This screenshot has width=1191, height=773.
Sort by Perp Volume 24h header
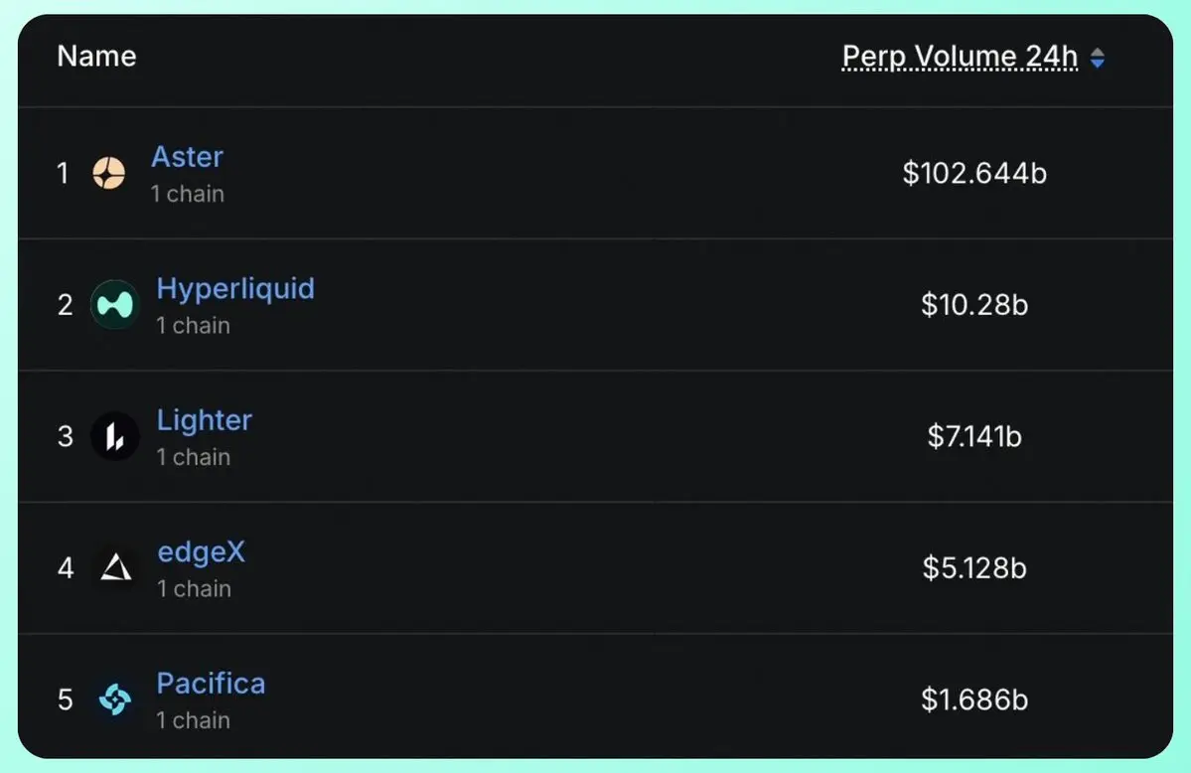[x=960, y=57]
